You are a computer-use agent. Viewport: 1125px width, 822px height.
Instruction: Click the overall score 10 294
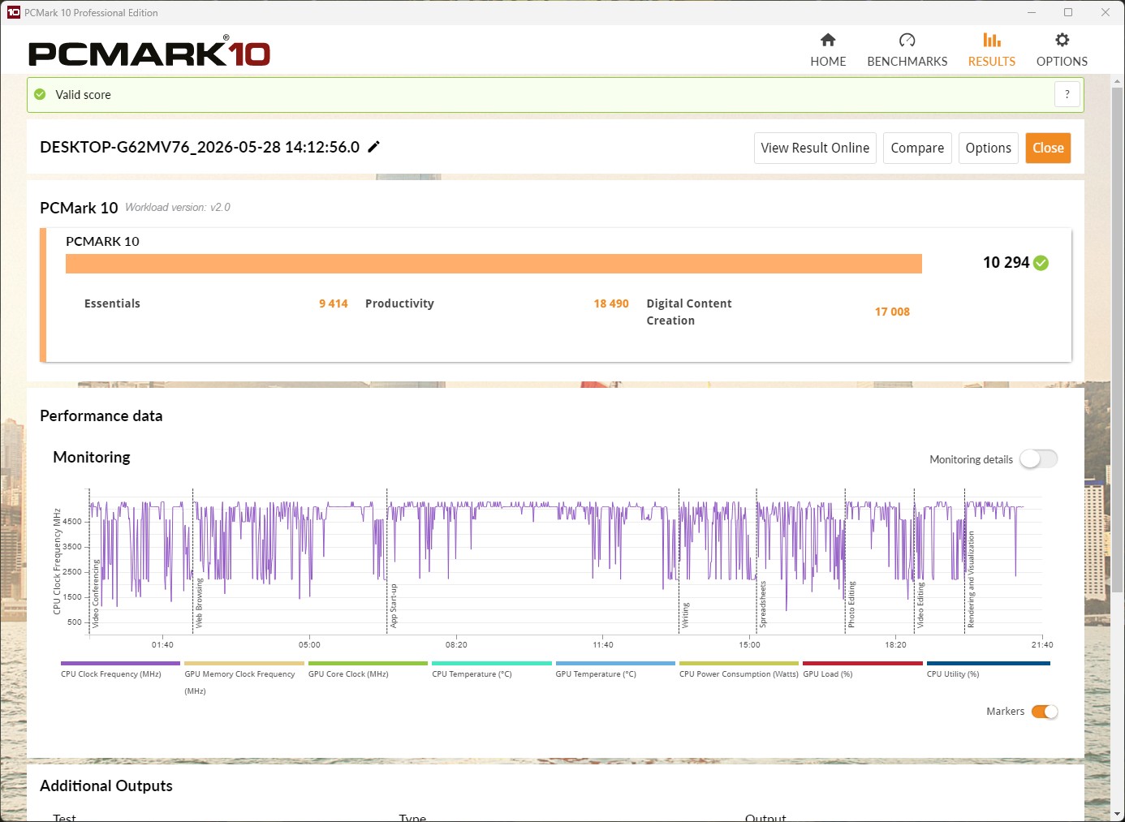tap(1006, 262)
